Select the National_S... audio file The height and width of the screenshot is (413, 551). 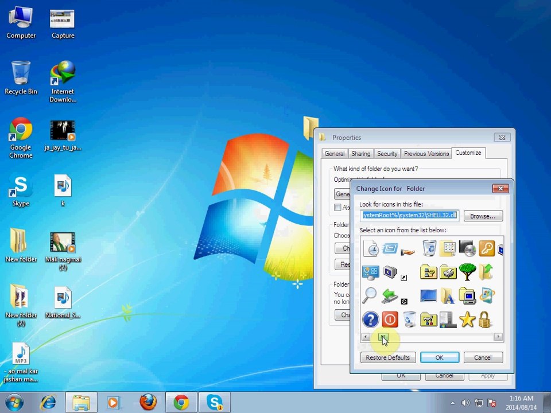[63, 303]
